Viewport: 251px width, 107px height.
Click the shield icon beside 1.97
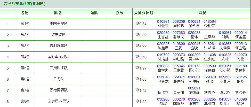(137, 68)
